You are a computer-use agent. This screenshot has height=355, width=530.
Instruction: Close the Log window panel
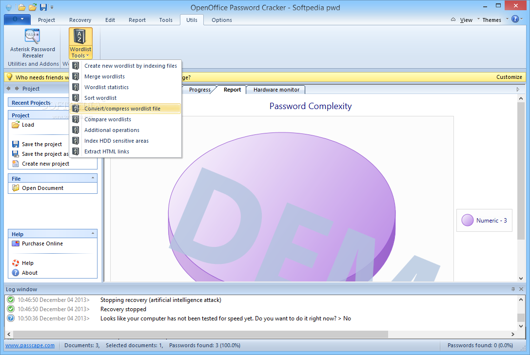point(521,289)
